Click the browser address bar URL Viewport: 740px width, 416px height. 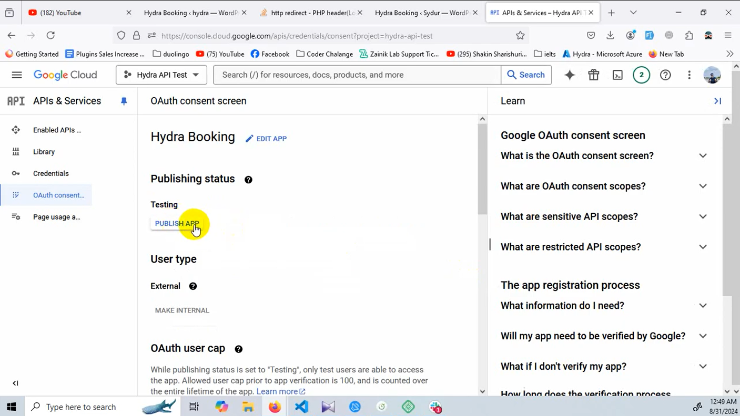297,36
